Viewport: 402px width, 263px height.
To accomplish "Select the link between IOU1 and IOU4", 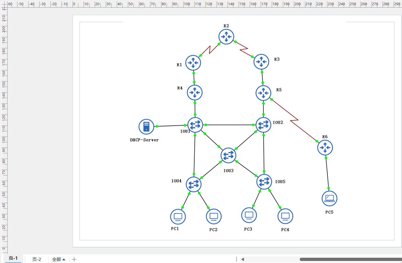I will (194, 154).
